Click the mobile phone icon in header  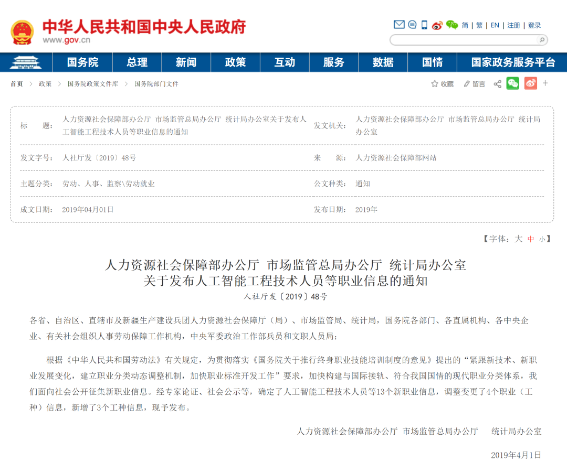click(x=424, y=25)
